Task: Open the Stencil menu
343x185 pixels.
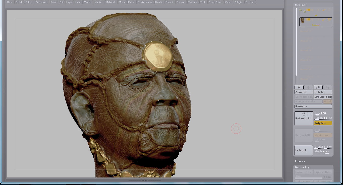Action: [x=170, y=2]
